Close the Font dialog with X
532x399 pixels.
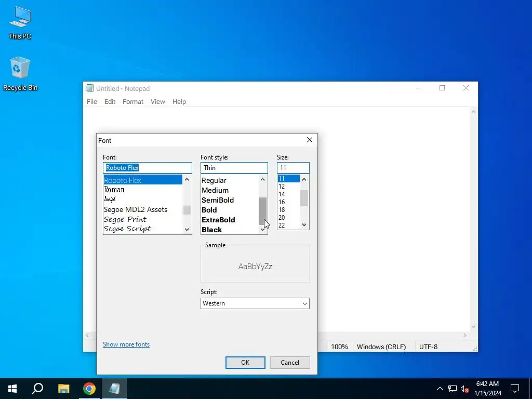(x=310, y=140)
